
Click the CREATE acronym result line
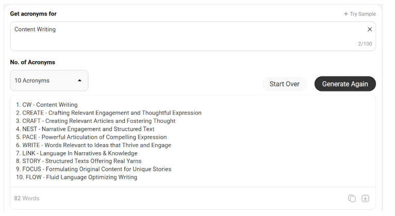point(109,113)
